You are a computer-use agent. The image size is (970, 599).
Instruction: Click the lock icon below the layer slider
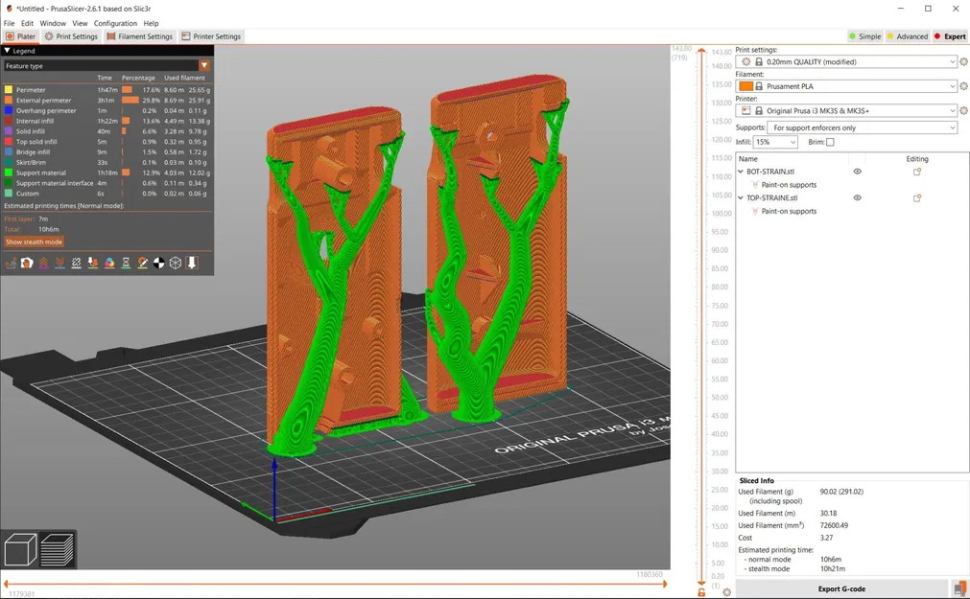click(x=701, y=592)
